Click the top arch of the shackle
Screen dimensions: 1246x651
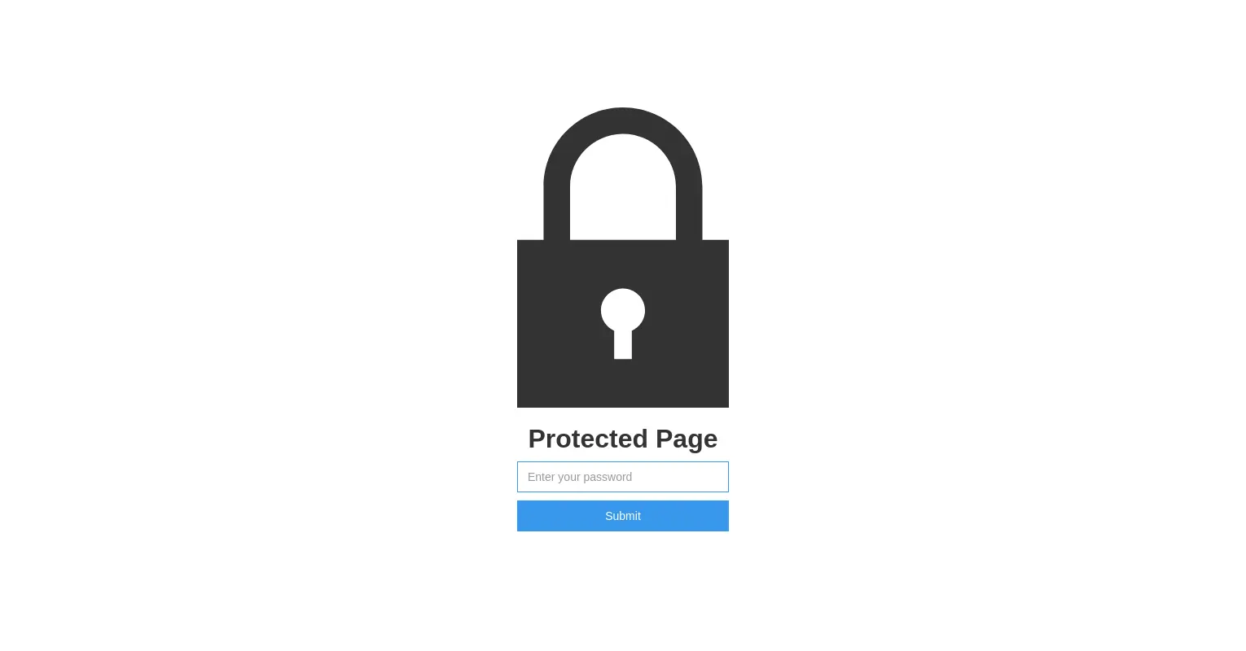pyautogui.click(x=623, y=120)
